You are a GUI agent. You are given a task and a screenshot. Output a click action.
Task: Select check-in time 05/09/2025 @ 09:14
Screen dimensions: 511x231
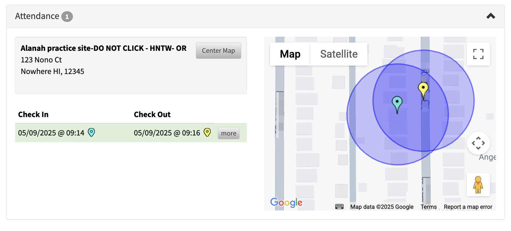tap(51, 133)
